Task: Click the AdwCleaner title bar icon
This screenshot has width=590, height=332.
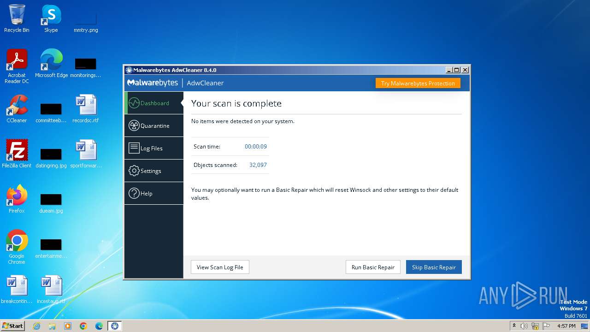Action: (129, 70)
